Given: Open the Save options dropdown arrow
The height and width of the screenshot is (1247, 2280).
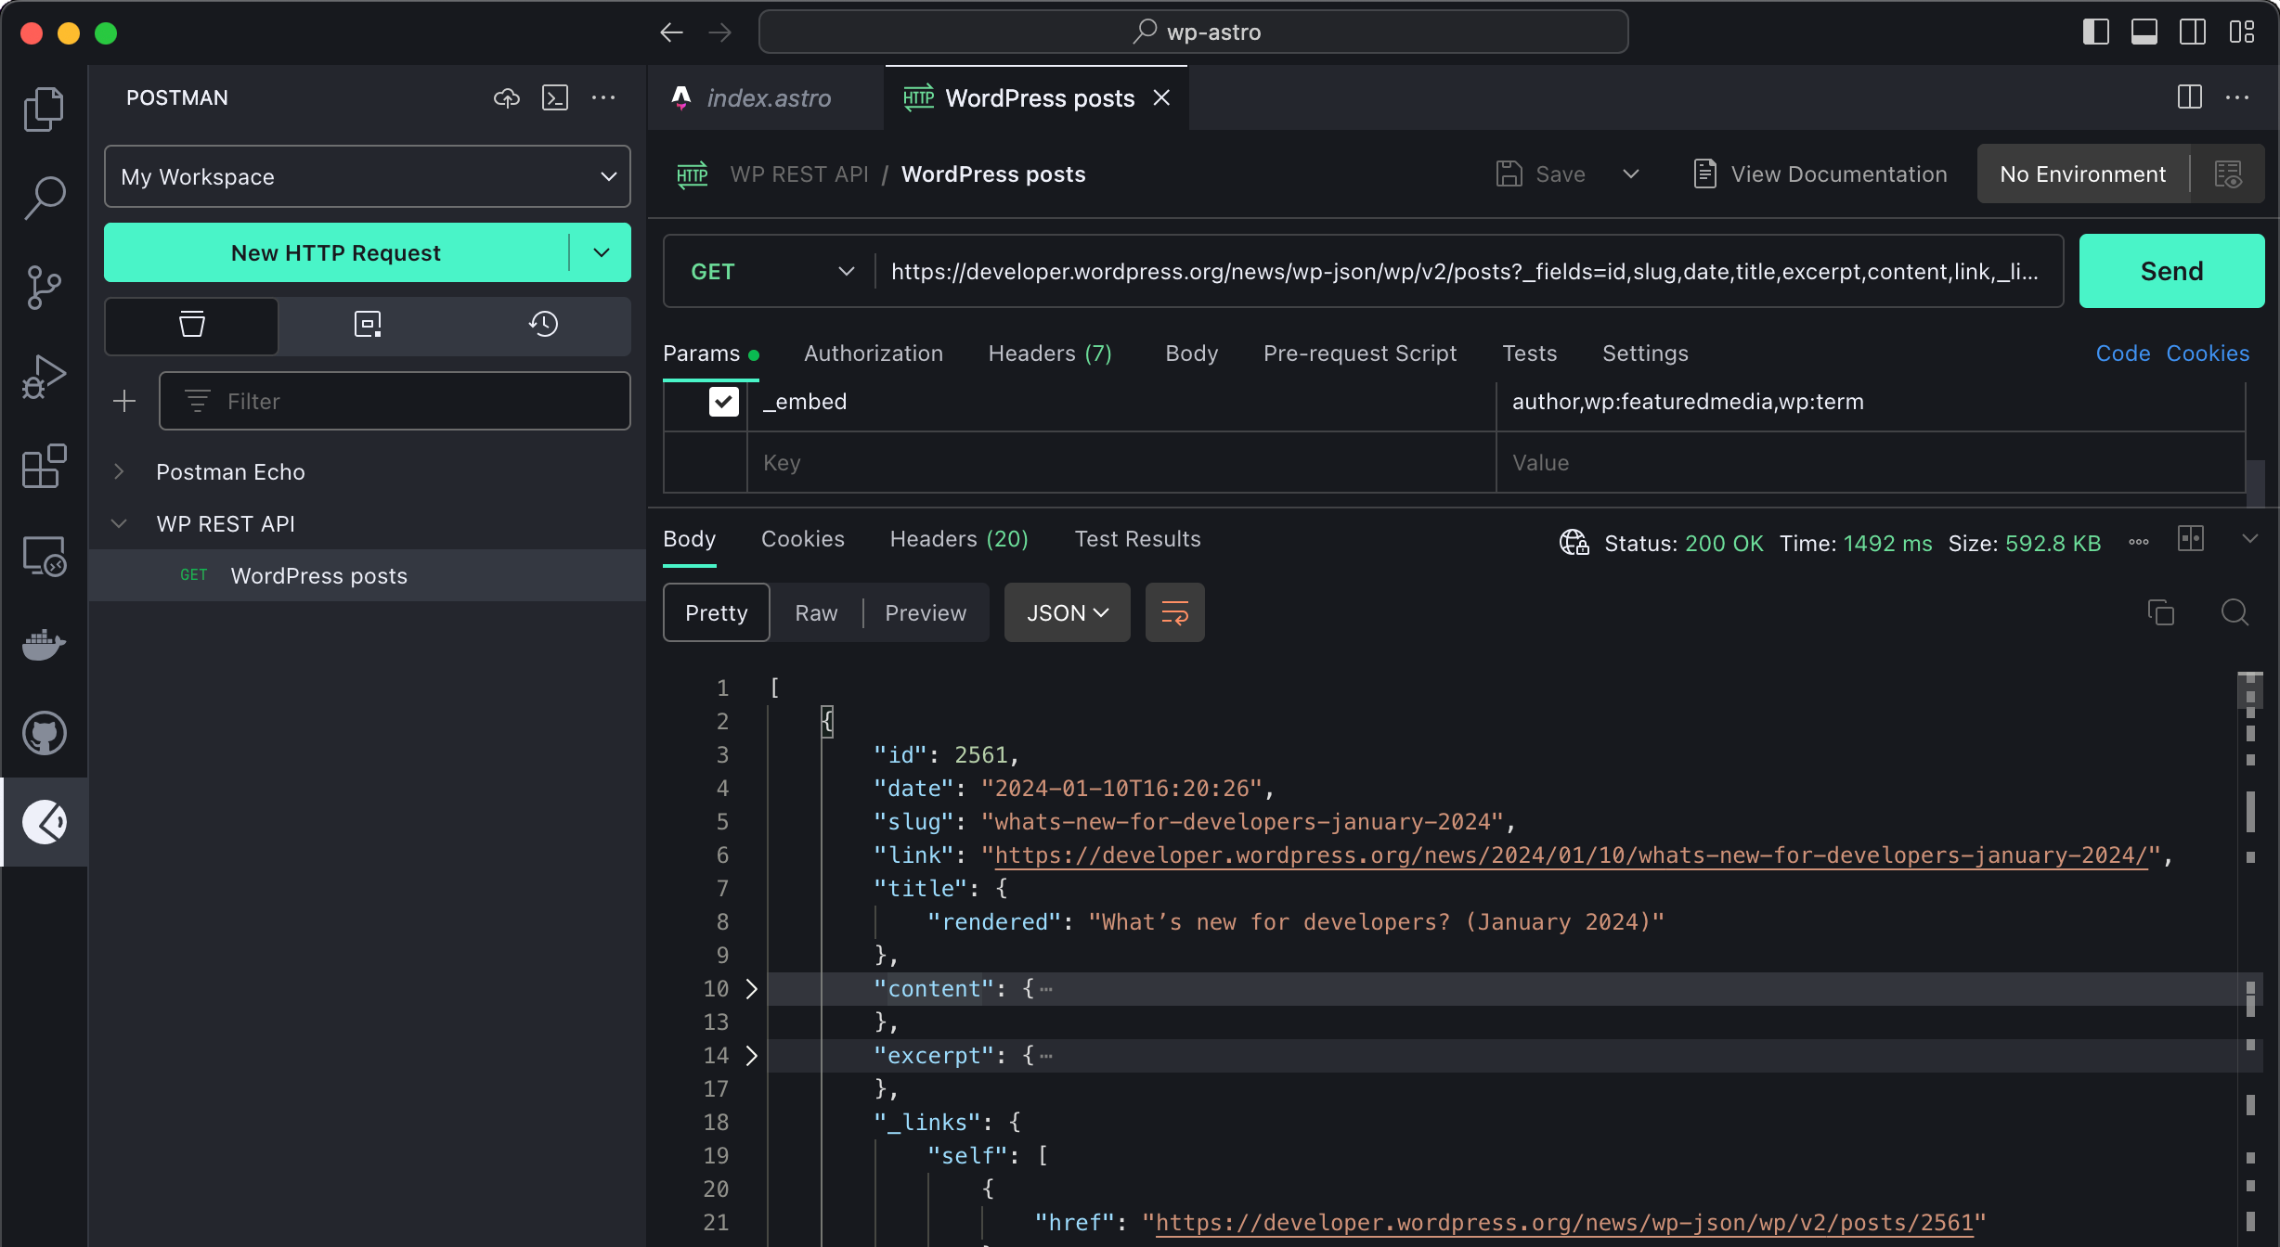Looking at the screenshot, I should point(1631,174).
